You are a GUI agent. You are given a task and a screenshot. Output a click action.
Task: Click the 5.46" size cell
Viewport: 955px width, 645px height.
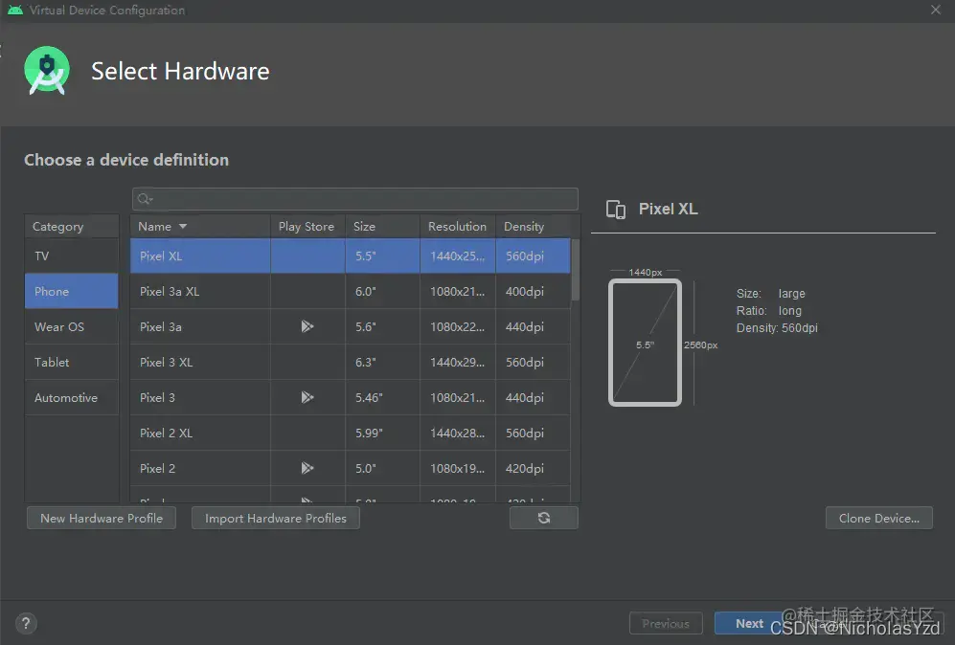(382, 397)
